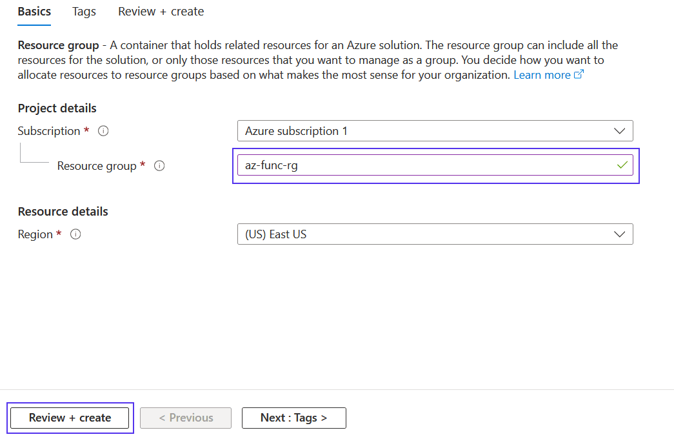The width and height of the screenshot is (674, 439).
Task: Open the Subscription dropdown chevron
Action: tap(620, 130)
